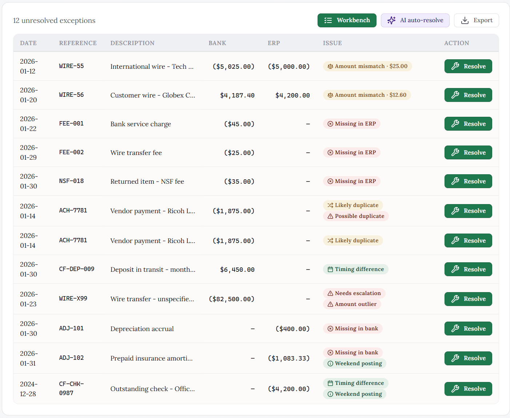The image size is (510, 418).
Task: Resolve the FEE-002 wire transfer fee
Action: click(x=468, y=152)
